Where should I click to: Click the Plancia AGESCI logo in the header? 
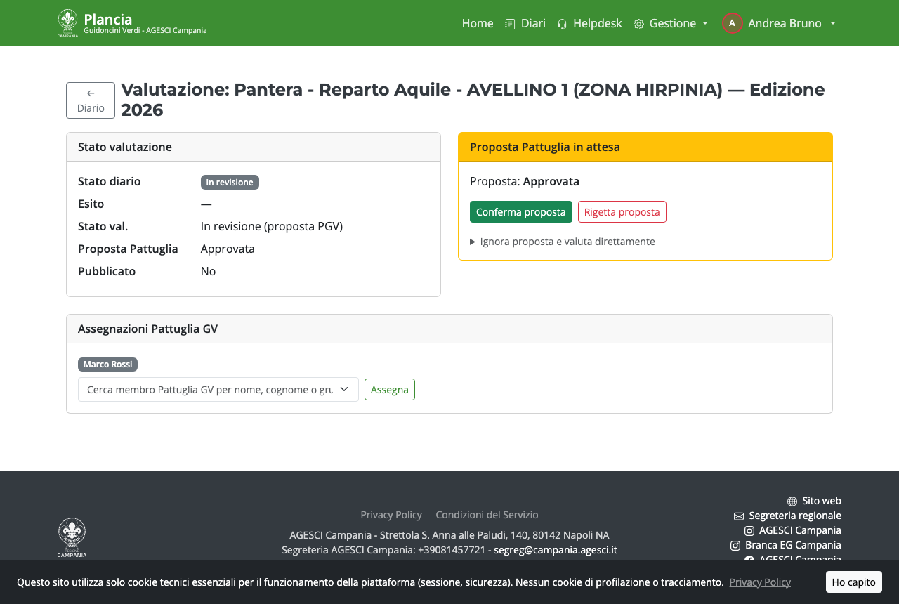point(67,23)
